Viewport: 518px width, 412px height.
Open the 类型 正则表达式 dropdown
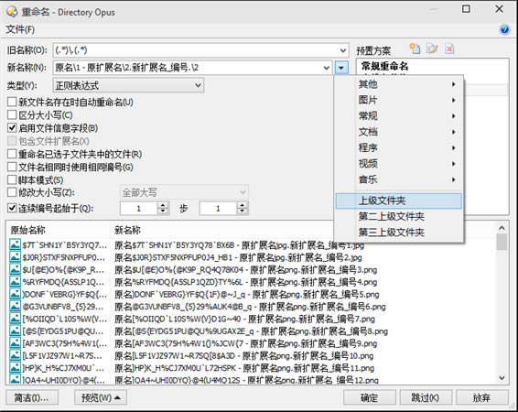point(128,85)
